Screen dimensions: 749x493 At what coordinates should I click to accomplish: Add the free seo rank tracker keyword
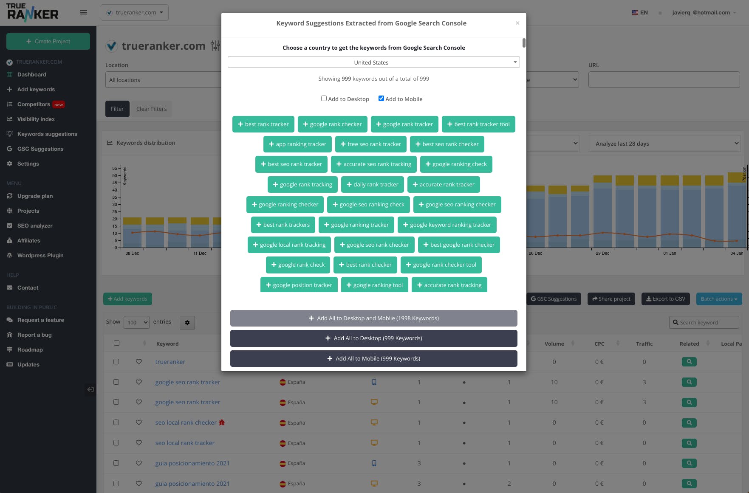[371, 144]
